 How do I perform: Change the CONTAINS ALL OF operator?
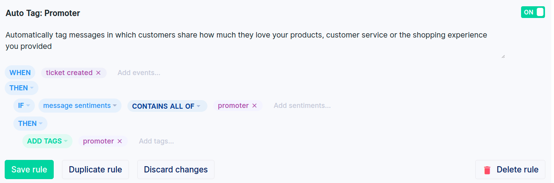click(x=167, y=106)
